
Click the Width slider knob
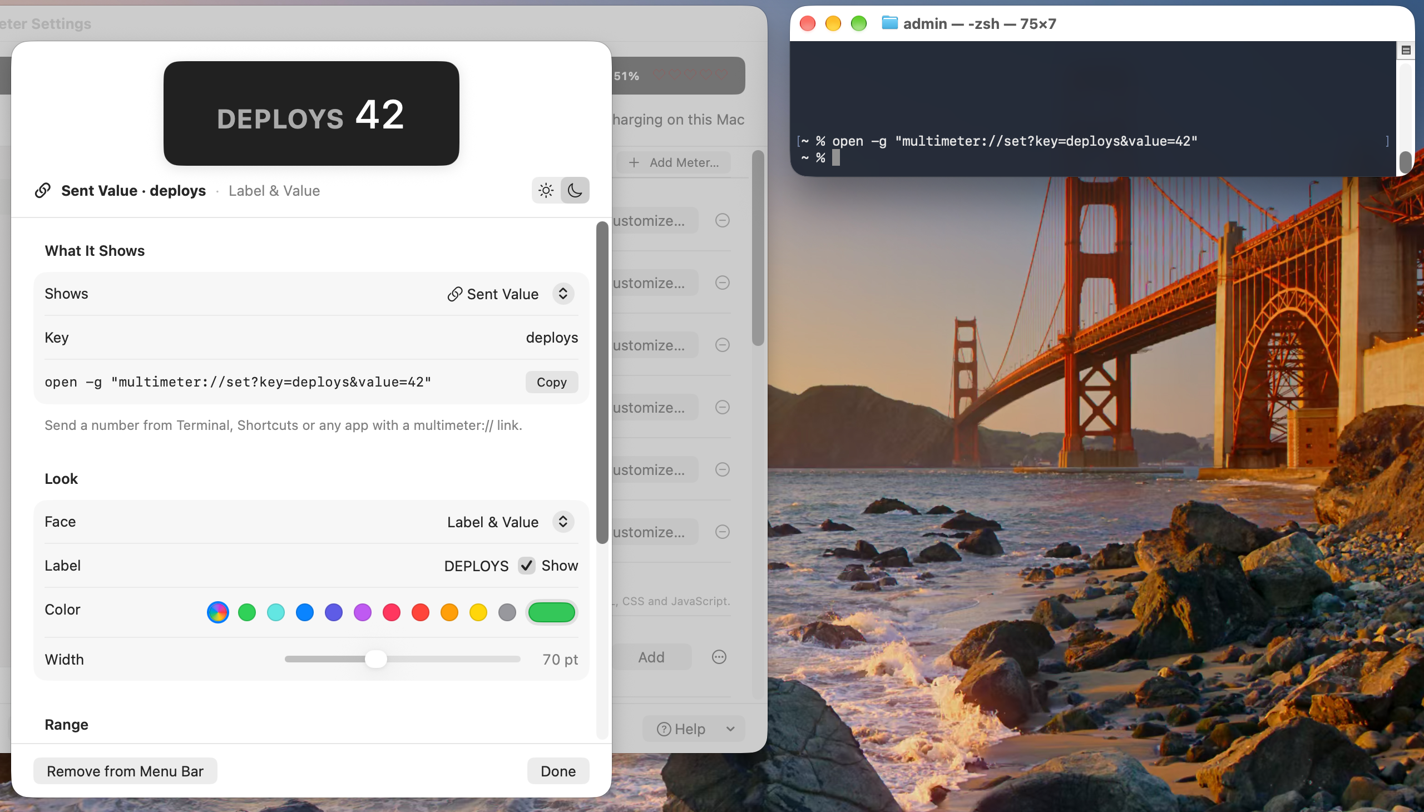click(x=376, y=659)
